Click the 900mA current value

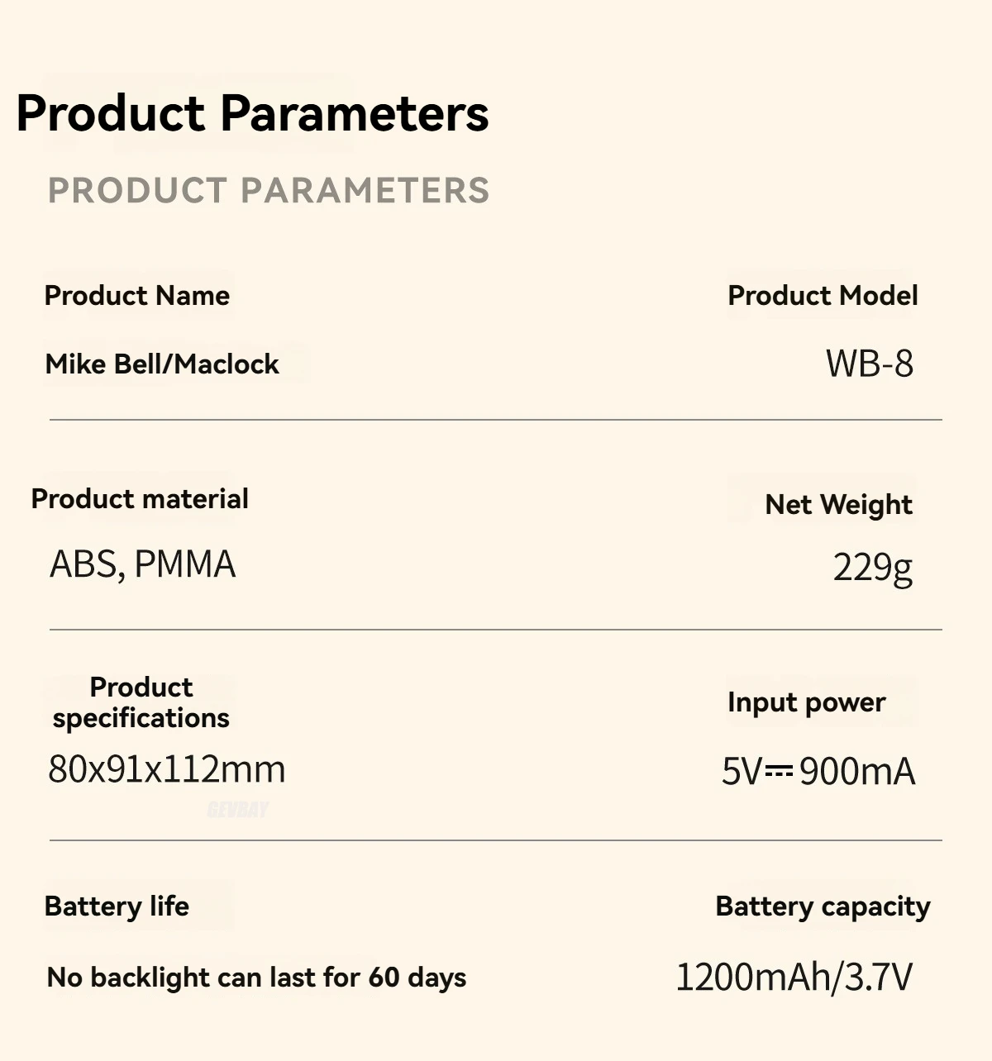tap(857, 772)
